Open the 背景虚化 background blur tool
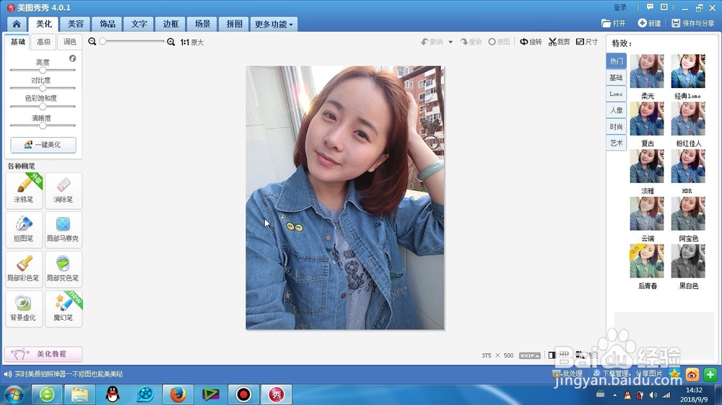Screen dimensions: 722x405 [24, 309]
